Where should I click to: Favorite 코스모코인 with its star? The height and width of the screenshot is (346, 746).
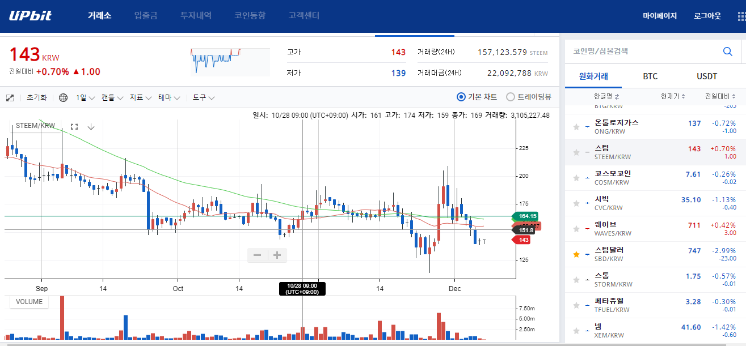576,178
